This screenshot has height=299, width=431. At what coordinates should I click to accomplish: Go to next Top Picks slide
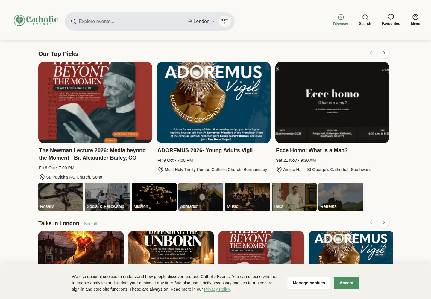click(x=383, y=53)
